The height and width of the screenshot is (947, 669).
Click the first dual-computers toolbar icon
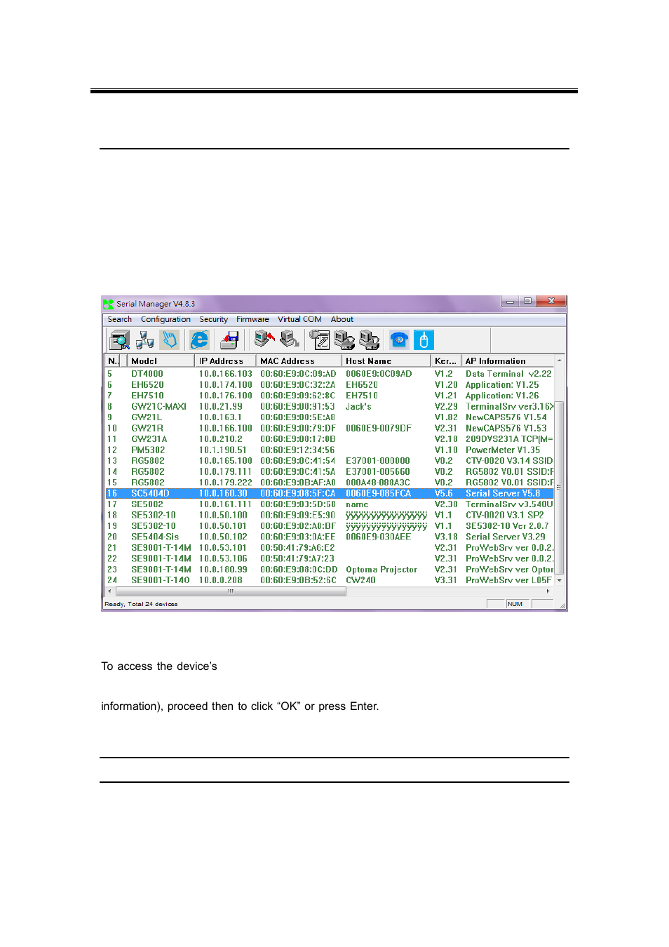[344, 340]
